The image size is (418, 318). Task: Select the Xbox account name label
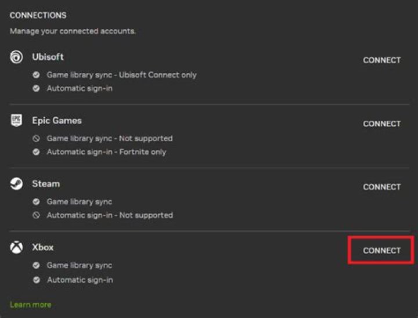coord(42,247)
